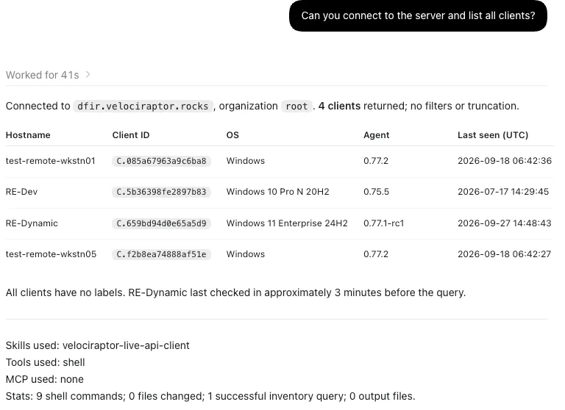Select the dfir.velociraptor.rocks server code chip

click(x=143, y=107)
